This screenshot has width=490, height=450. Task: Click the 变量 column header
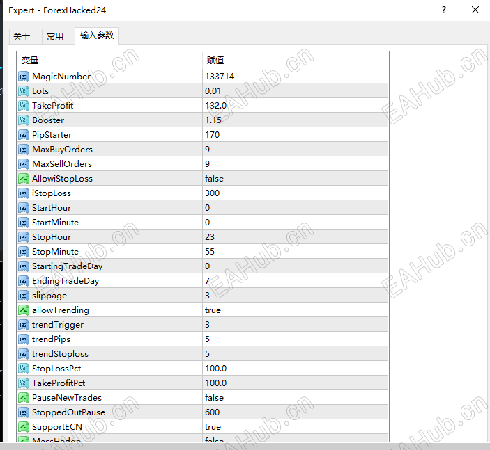[109, 61]
